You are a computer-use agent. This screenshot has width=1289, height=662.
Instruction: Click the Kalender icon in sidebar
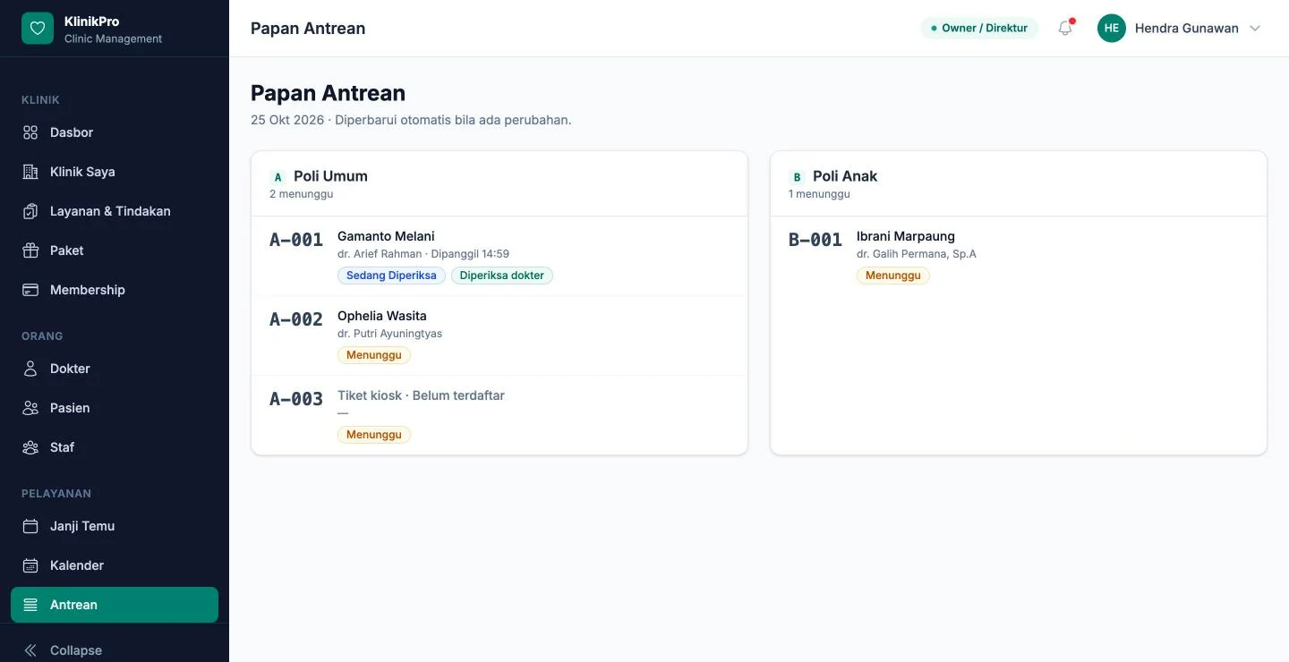(30, 565)
